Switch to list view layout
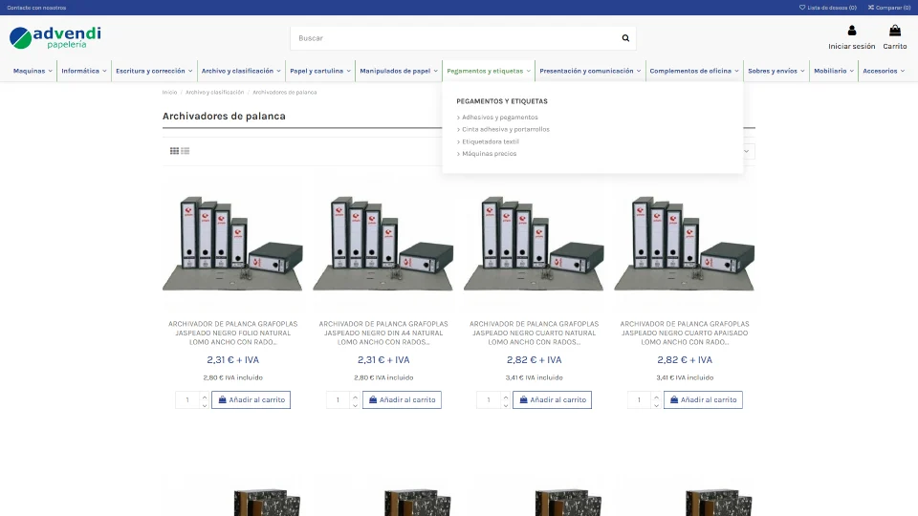Viewport: 918px width, 516px height. tap(185, 151)
